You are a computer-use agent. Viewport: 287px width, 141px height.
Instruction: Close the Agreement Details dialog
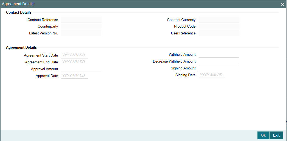(282, 4)
